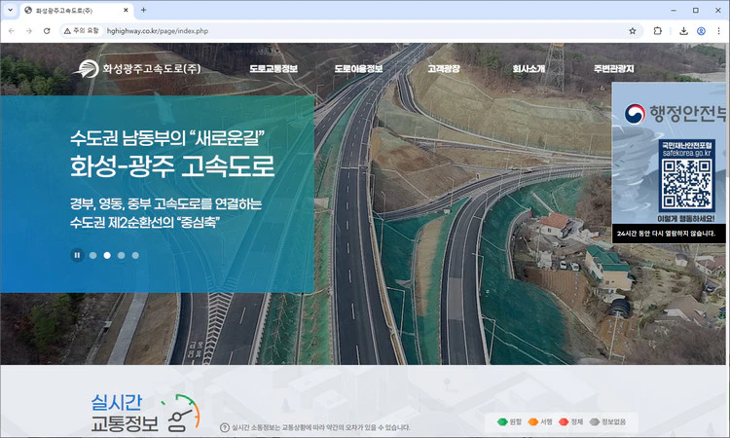Select the third slide indicator dot

[x=122, y=255]
